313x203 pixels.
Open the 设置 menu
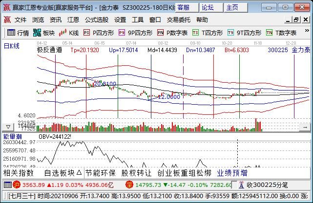point(120,19)
